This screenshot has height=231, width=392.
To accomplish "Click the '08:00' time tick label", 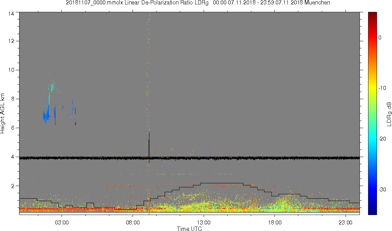I will pos(133,222).
